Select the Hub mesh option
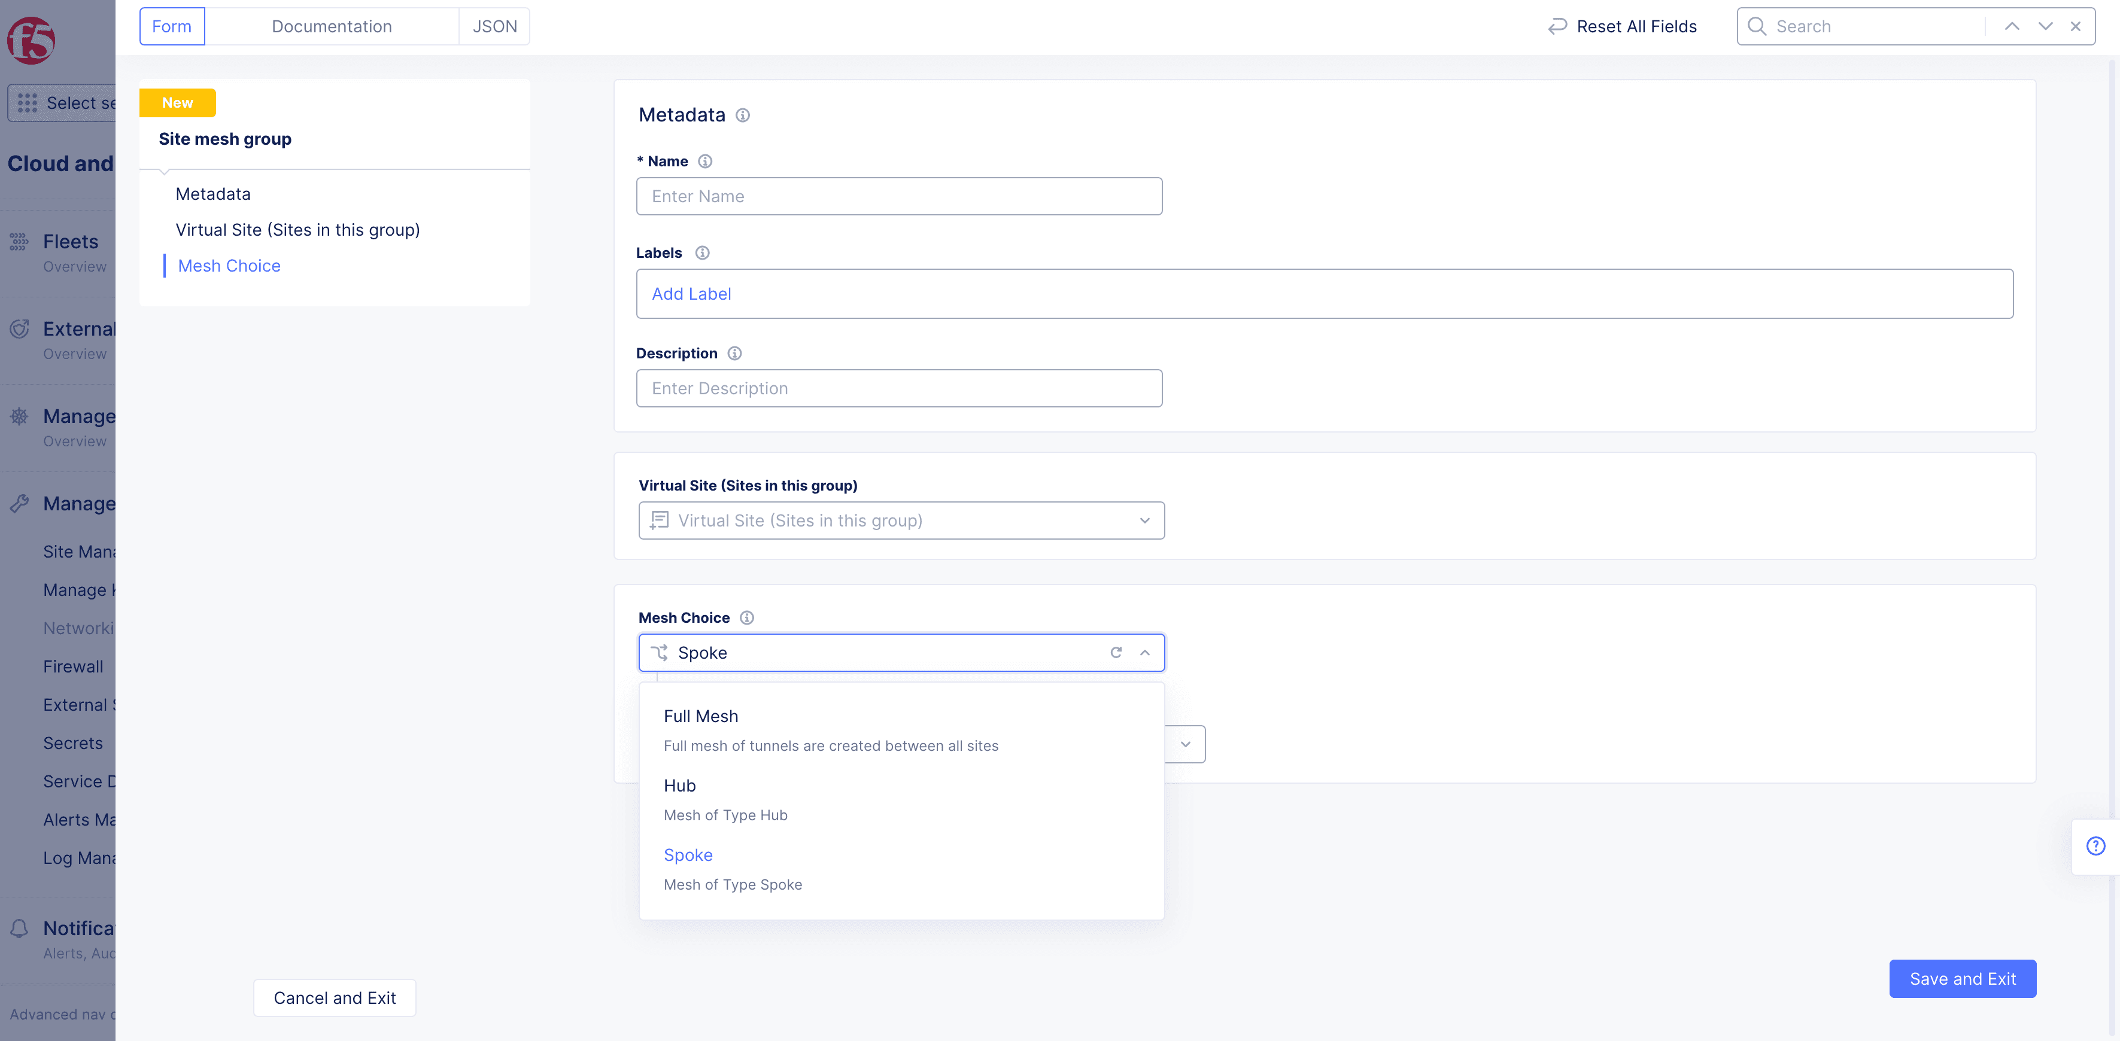 pos(680,785)
